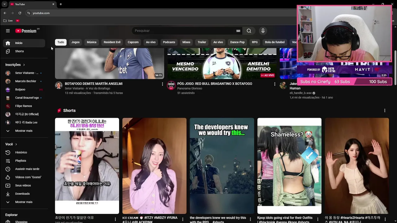Open options for ICE CREAM Short

[183, 219]
